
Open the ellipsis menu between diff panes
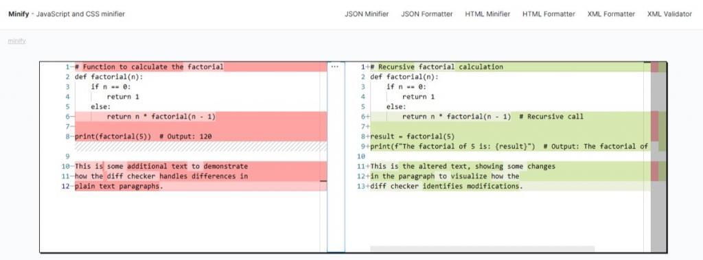334,67
